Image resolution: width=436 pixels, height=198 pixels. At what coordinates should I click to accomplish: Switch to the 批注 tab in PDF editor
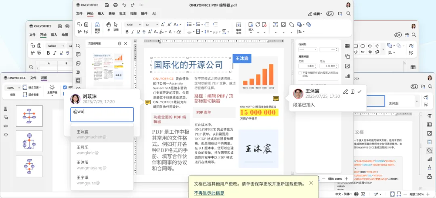coord(122,14)
